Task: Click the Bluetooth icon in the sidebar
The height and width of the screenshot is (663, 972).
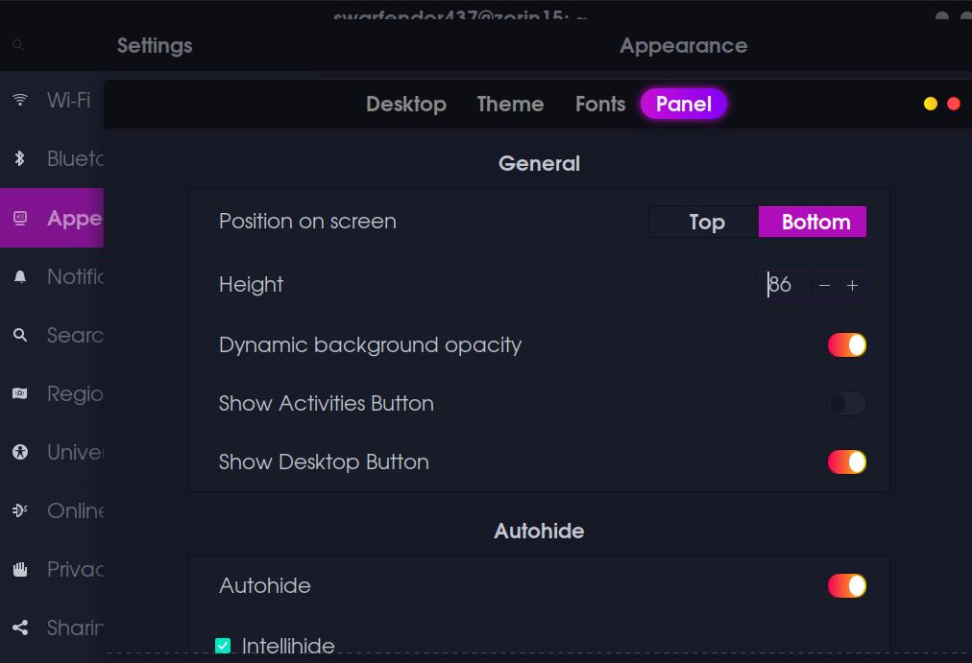Action: (x=20, y=158)
